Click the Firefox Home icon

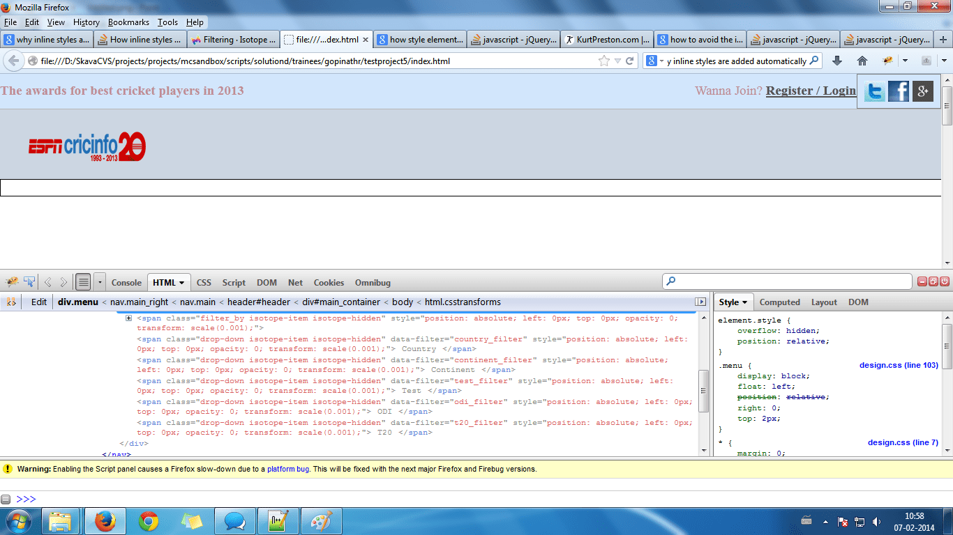point(863,61)
